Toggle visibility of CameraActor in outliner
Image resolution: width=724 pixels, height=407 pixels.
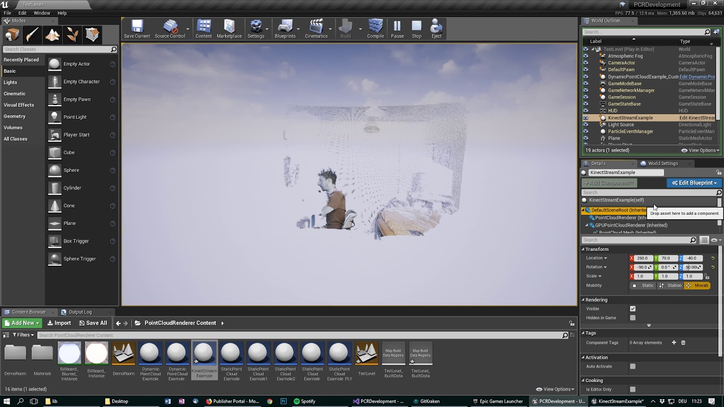click(x=585, y=63)
